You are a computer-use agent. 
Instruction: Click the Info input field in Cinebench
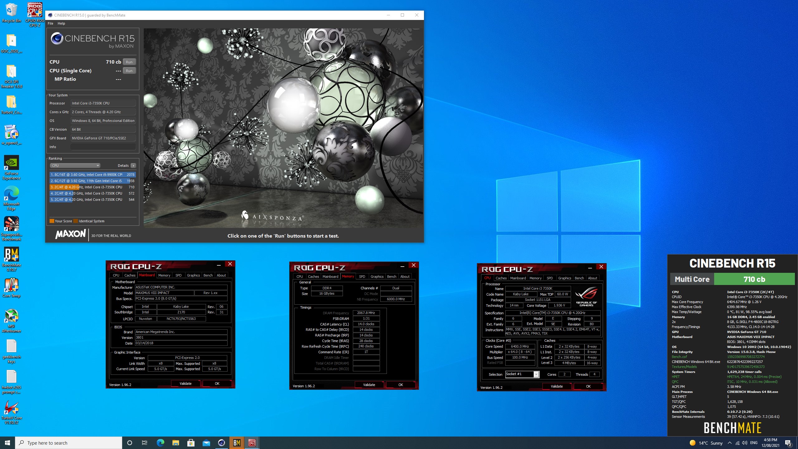pyautogui.click(x=103, y=147)
